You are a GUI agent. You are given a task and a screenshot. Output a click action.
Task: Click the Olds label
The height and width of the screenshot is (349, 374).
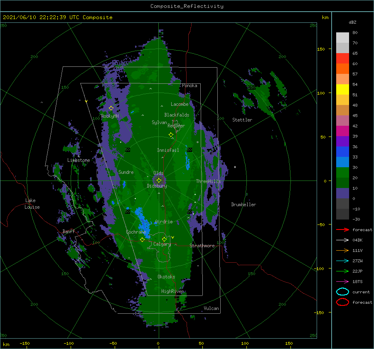(x=158, y=173)
